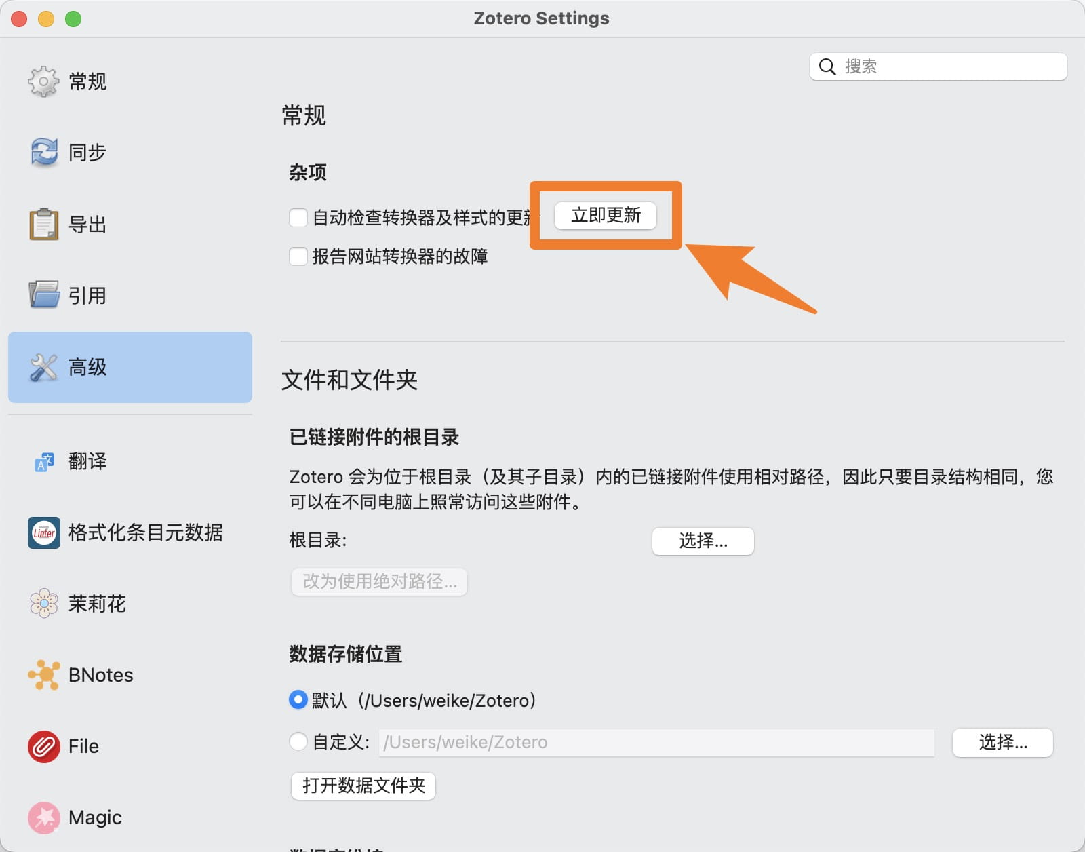1085x852 pixels.
Task: Click the green maximize window button
Action: point(73,19)
